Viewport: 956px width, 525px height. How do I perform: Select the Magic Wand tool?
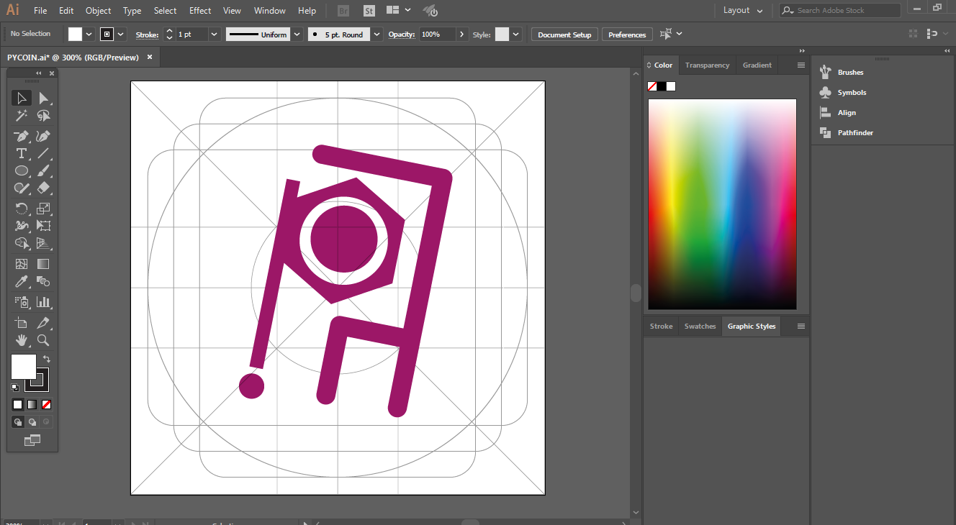(22, 116)
